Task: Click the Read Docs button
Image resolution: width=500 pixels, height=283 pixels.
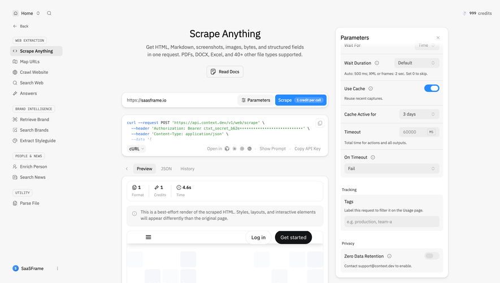Action: point(225,72)
